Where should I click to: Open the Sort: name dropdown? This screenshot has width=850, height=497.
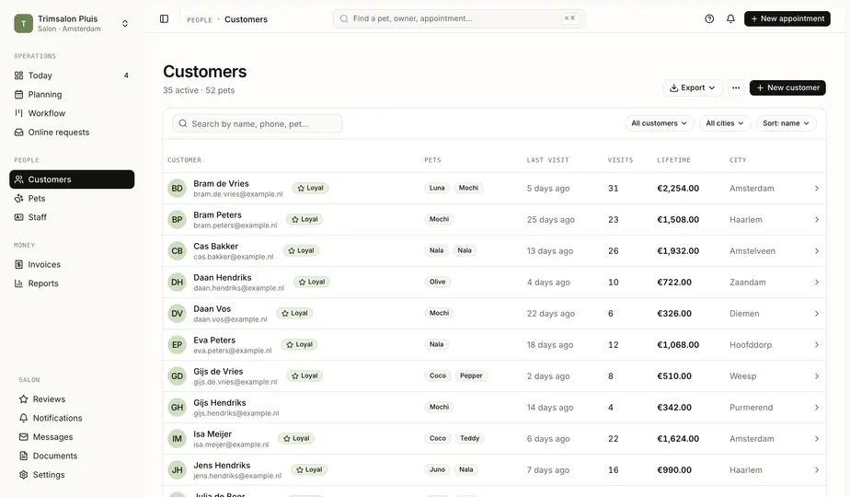[x=786, y=123]
